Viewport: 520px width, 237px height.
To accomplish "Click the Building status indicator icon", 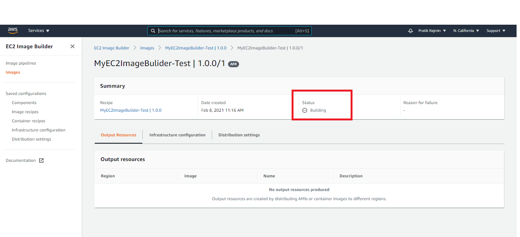I will click(305, 110).
